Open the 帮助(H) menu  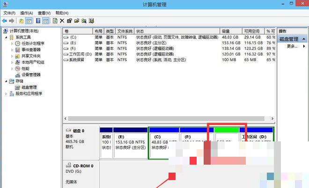pyautogui.click(x=62, y=13)
